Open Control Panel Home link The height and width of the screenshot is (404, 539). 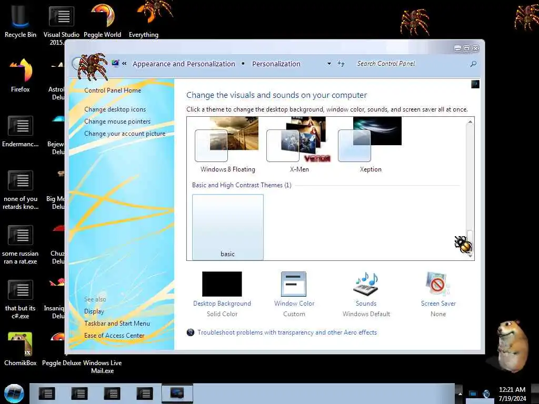point(113,90)
